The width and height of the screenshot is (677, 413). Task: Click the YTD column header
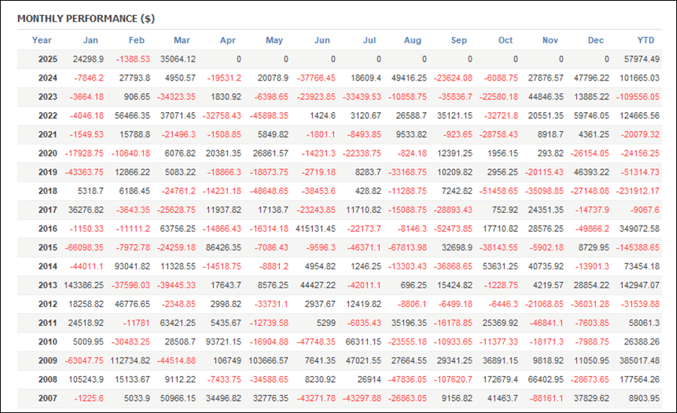pyautogui.click(x=646, y=40)
